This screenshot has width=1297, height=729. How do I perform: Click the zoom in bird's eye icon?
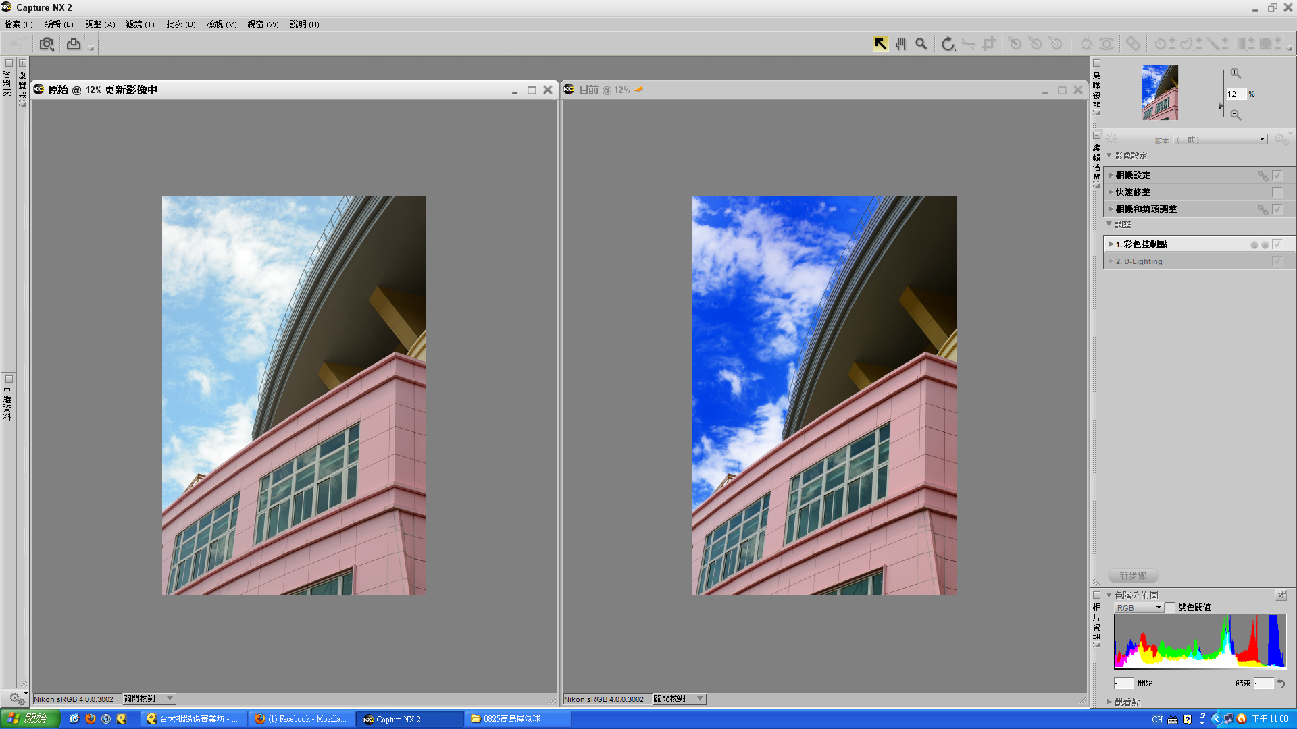click(1236, 73)
